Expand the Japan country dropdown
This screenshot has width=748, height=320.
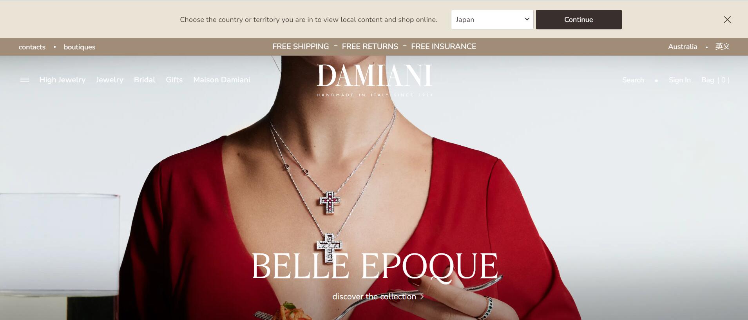click(x=492, y=20)
